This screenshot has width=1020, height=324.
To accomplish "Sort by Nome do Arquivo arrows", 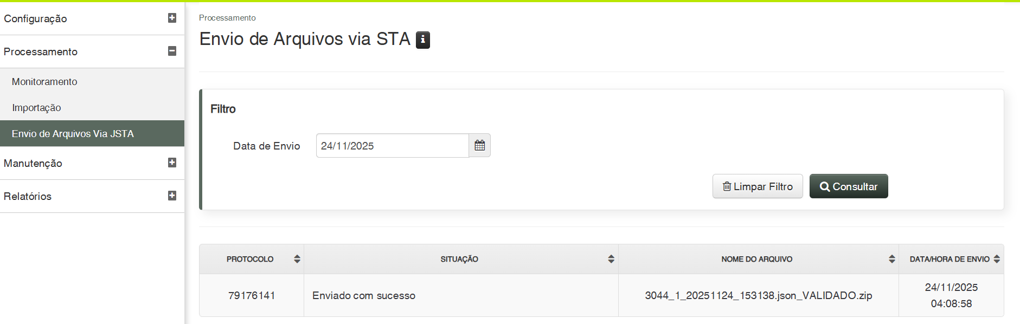I will click(891, 259).
